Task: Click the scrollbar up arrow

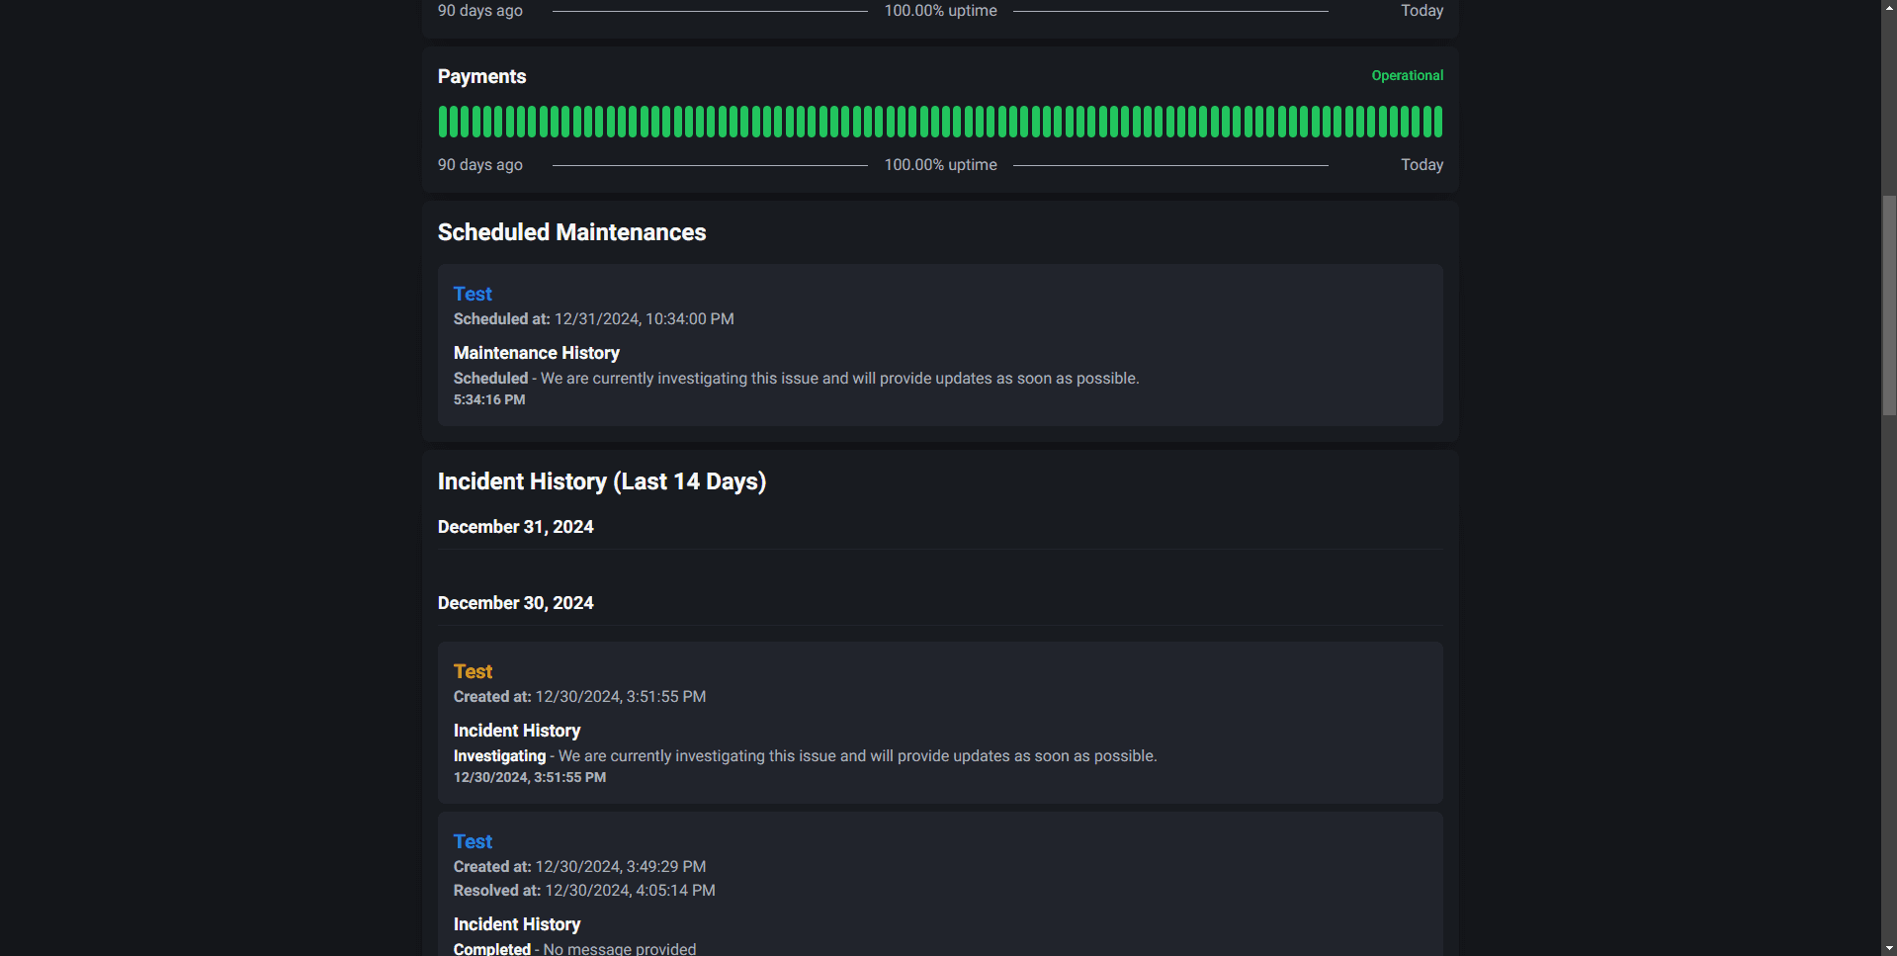Action: click(x=1889, y=7)
